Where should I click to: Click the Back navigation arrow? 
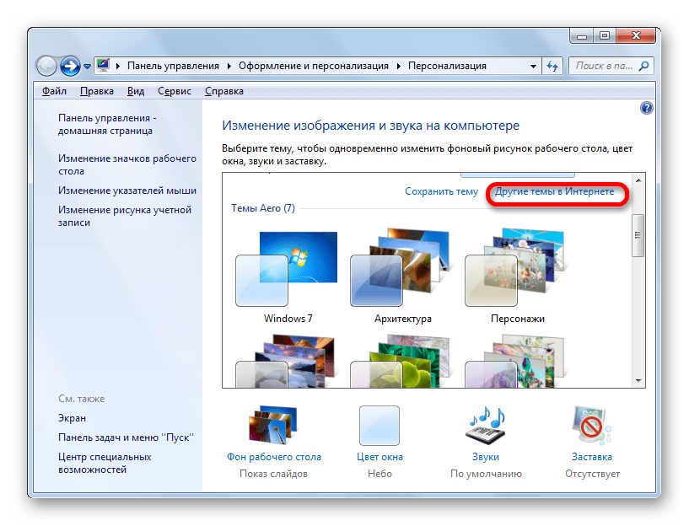coord(46,67)
